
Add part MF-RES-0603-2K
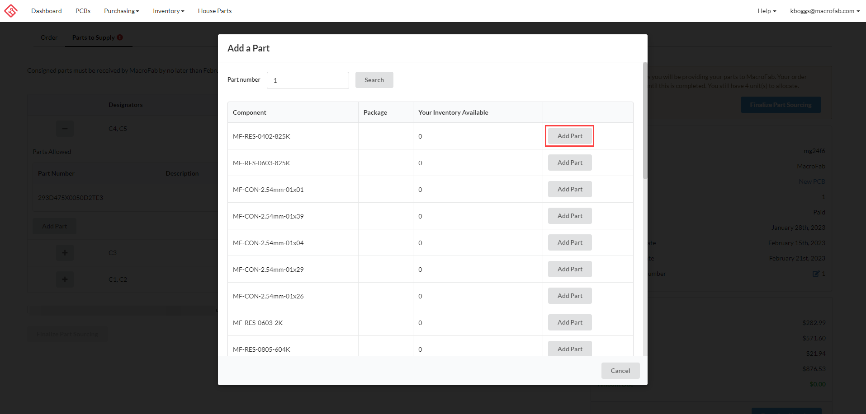pos(570,322)
